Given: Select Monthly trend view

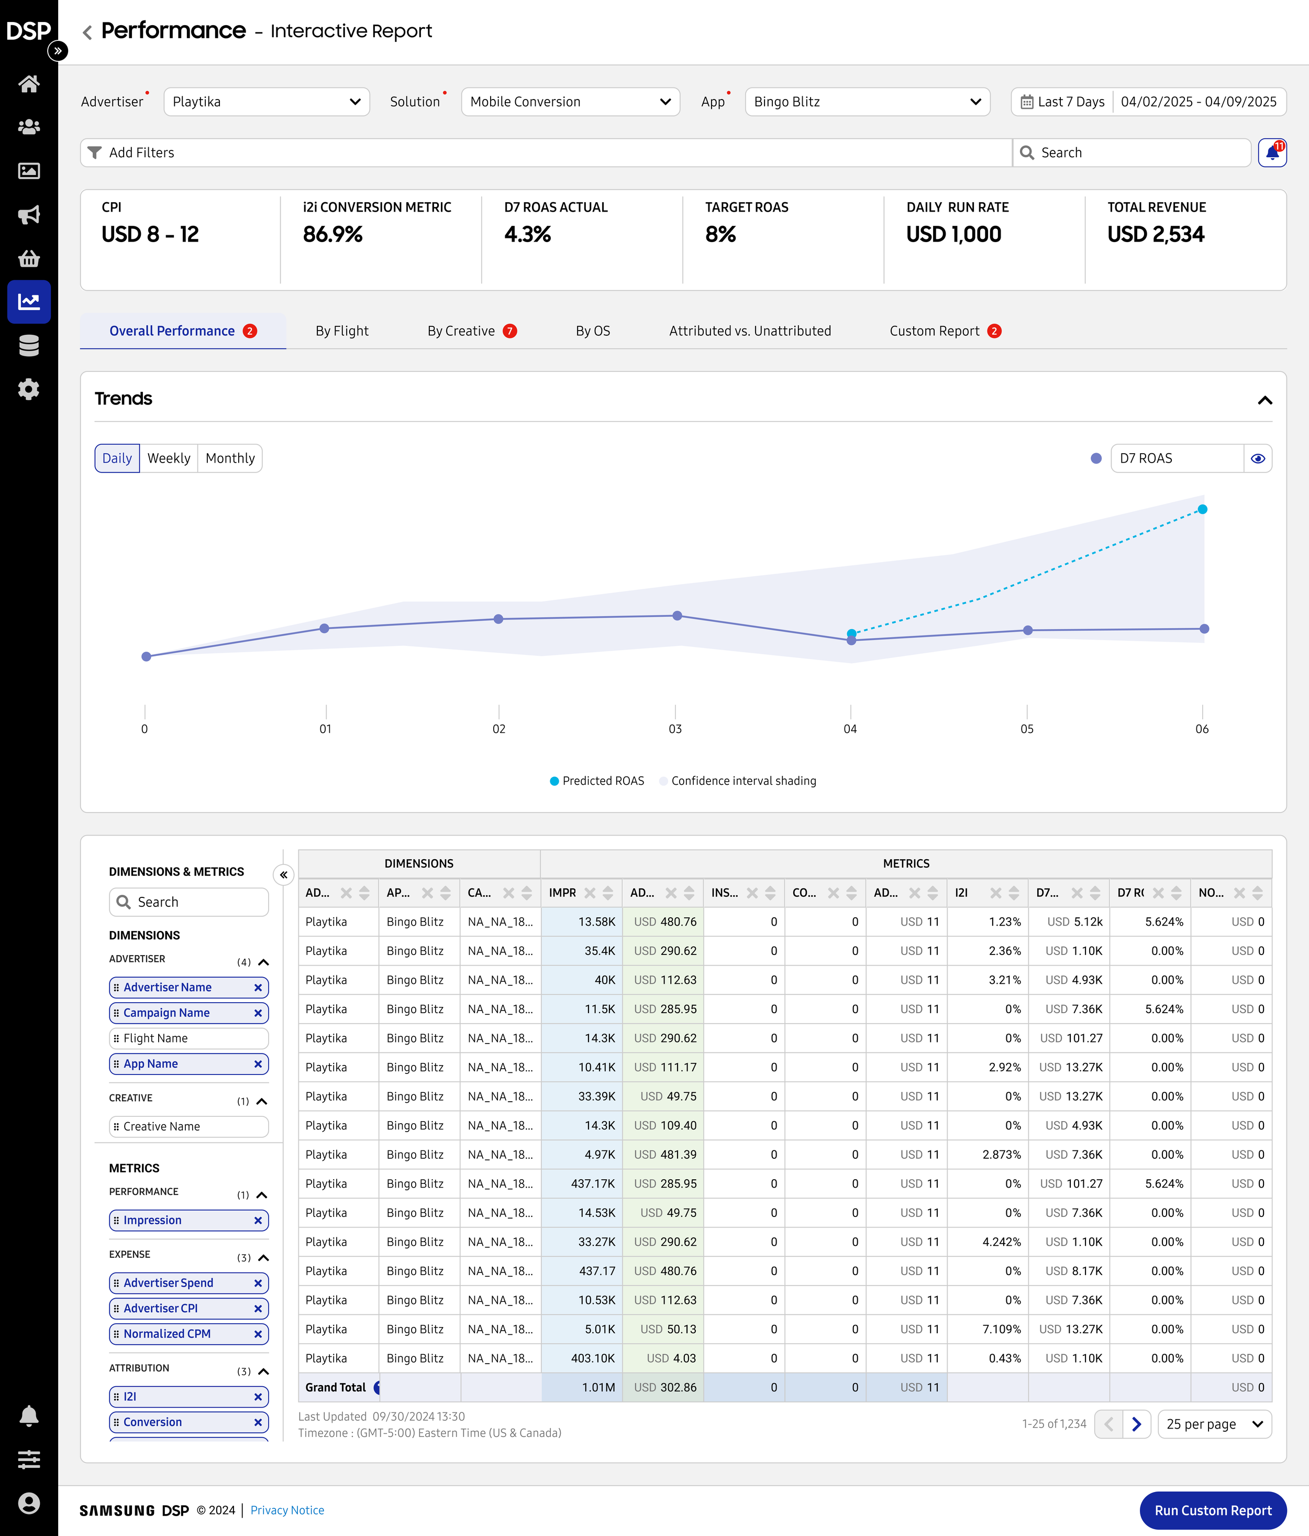Looking at the screenshot, I should (x=230, y=458).
